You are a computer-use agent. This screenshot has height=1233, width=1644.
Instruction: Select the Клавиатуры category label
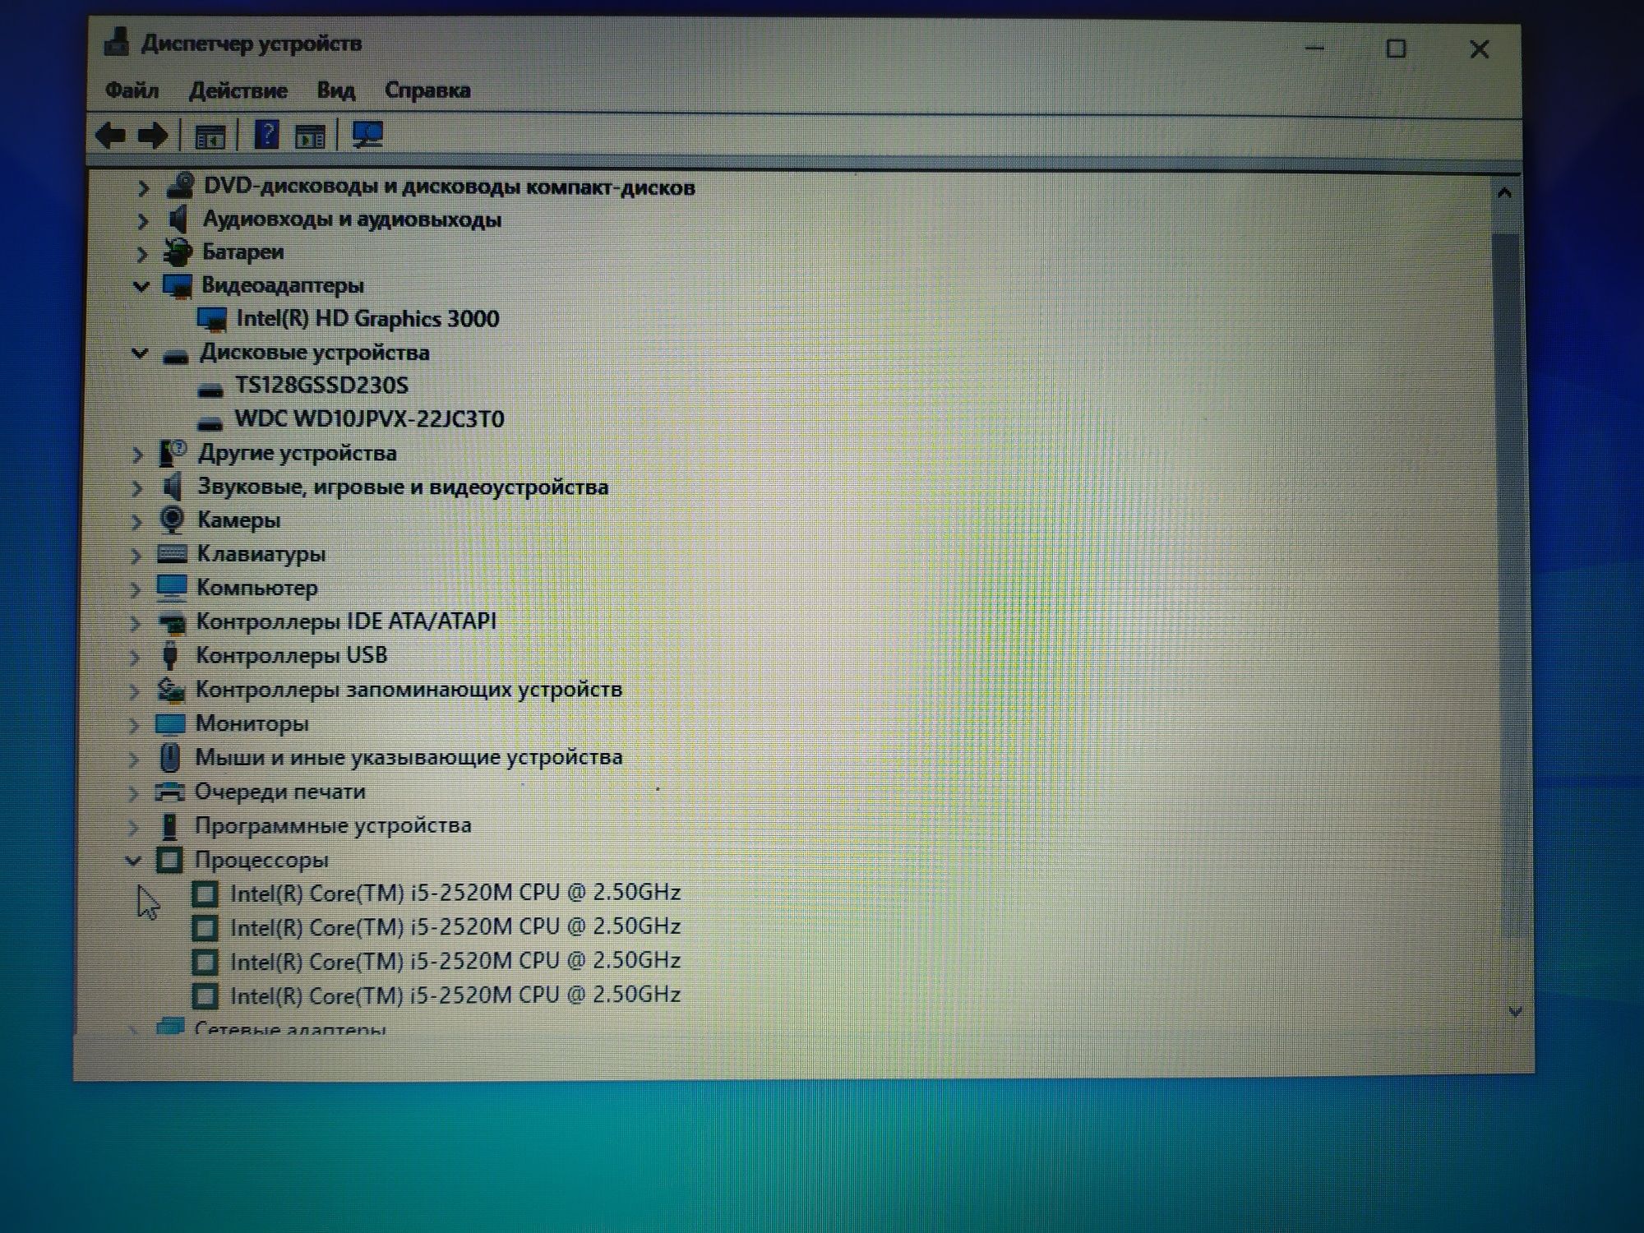click(261, 554)
